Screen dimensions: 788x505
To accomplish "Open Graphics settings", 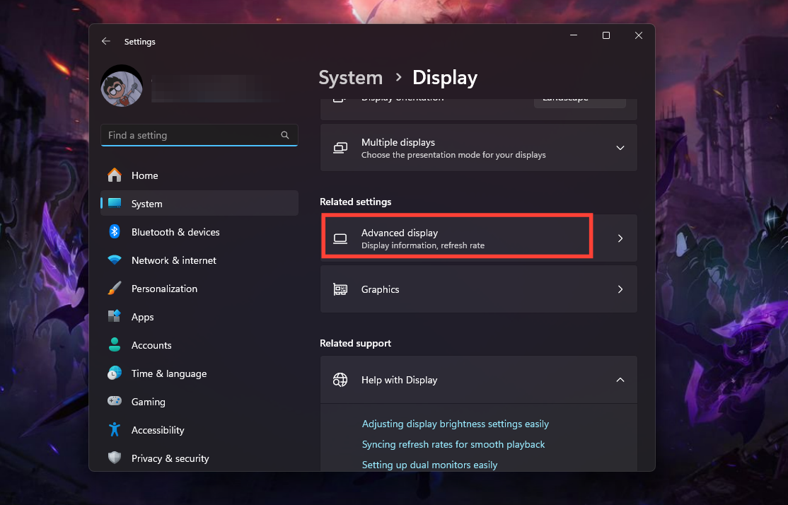I will [x=478, y=289].
